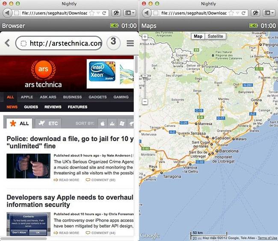Select Map view toggle
Screen dimensions: 278x241
pos(198,36)
